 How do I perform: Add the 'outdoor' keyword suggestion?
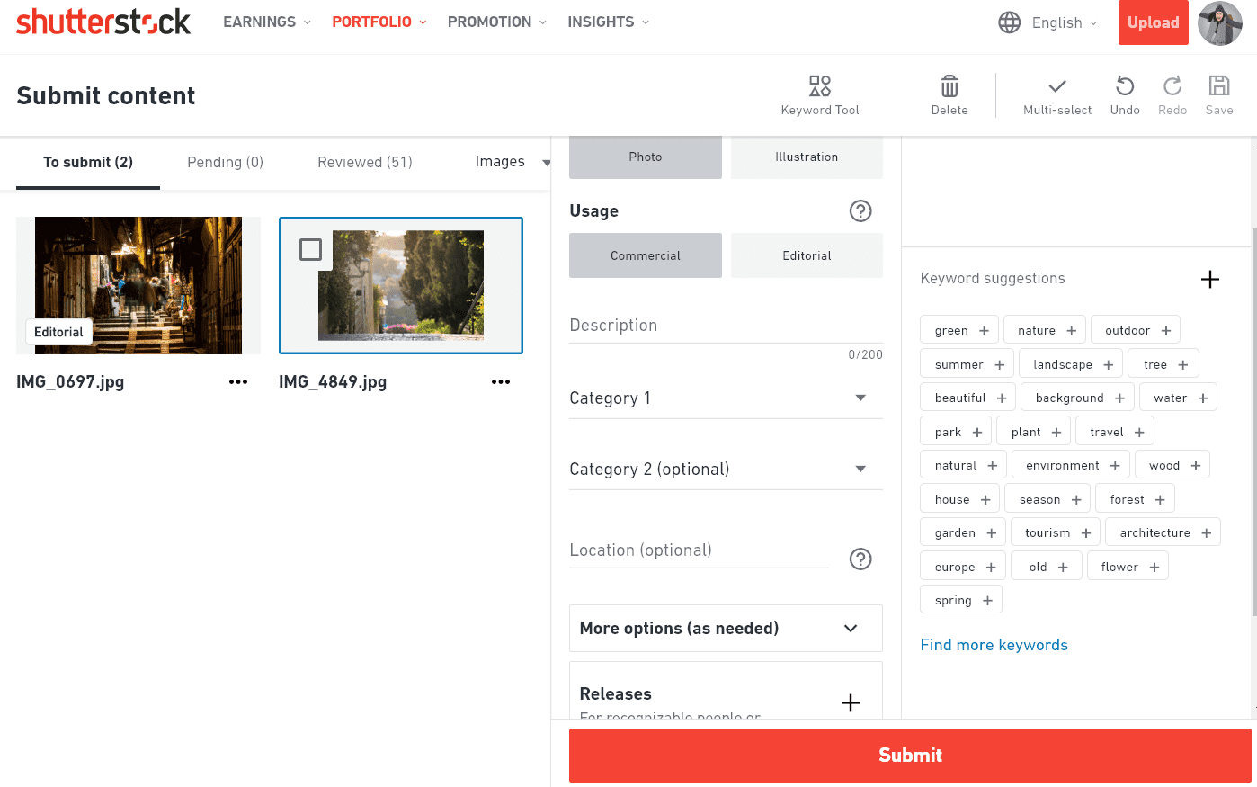pos(1136,330)
